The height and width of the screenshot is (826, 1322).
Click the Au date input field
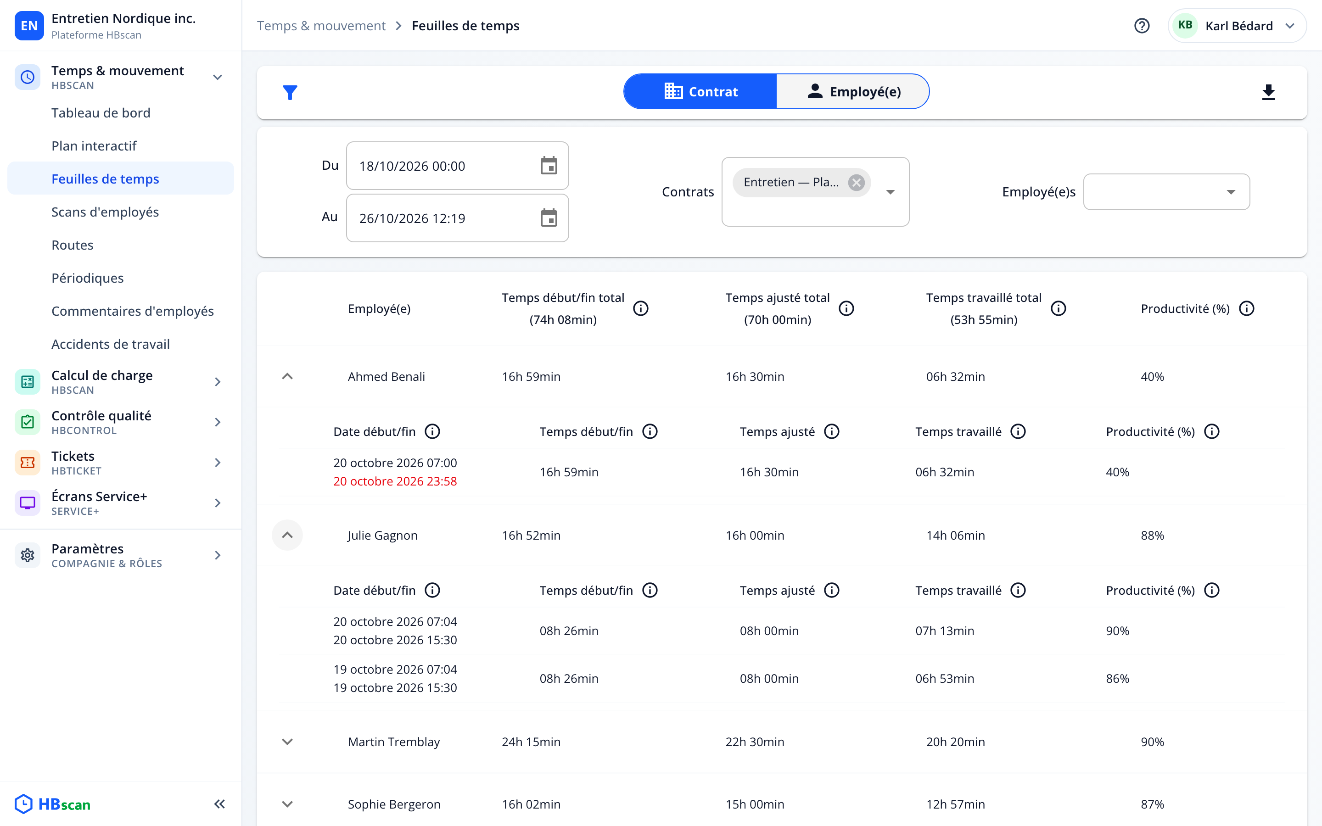457,218
